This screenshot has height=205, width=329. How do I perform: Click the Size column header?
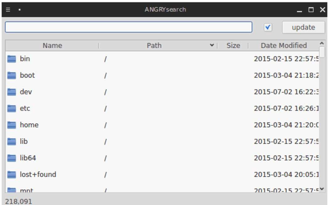click(233, 46)
